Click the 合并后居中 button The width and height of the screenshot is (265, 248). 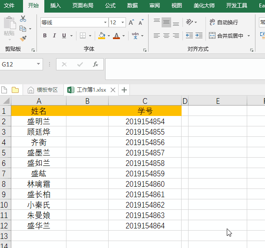click(x=226, y=36)
